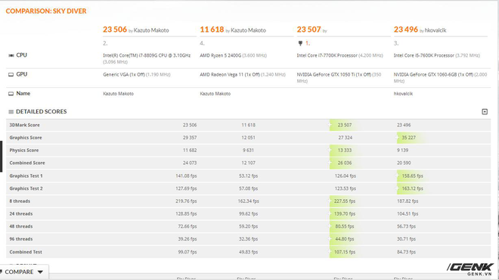Click the Graphics Score row label
Screen dimensions: 499x280
pos(26,138)
